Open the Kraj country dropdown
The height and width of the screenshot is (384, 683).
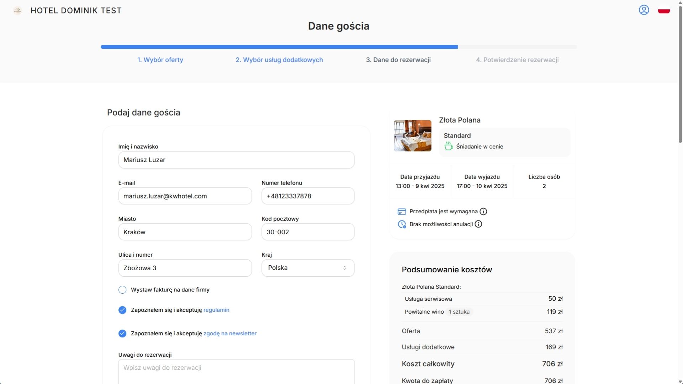(307, 268)
